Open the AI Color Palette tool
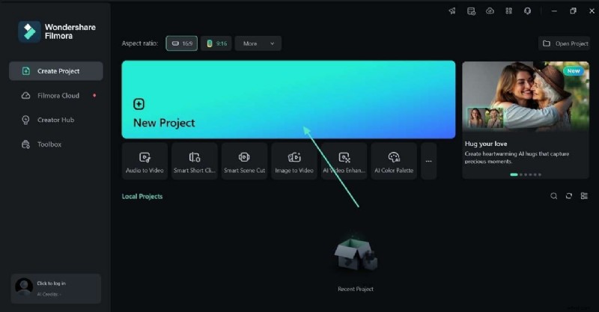Image resolution: width=599 pixels, height=312 pixels. (x=394, y=161)
